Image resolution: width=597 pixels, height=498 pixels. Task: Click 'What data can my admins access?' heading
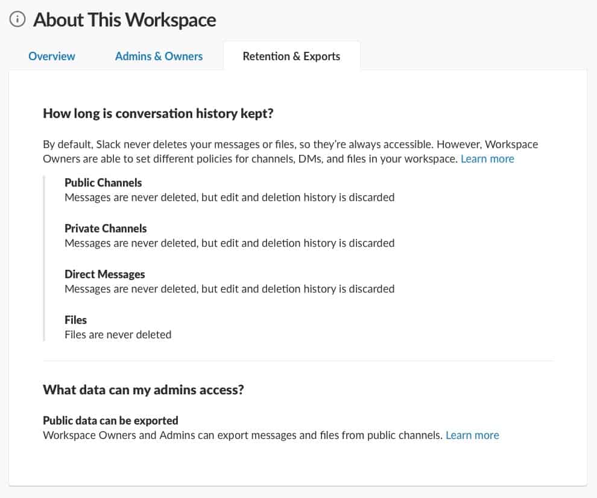coord(143,390)
